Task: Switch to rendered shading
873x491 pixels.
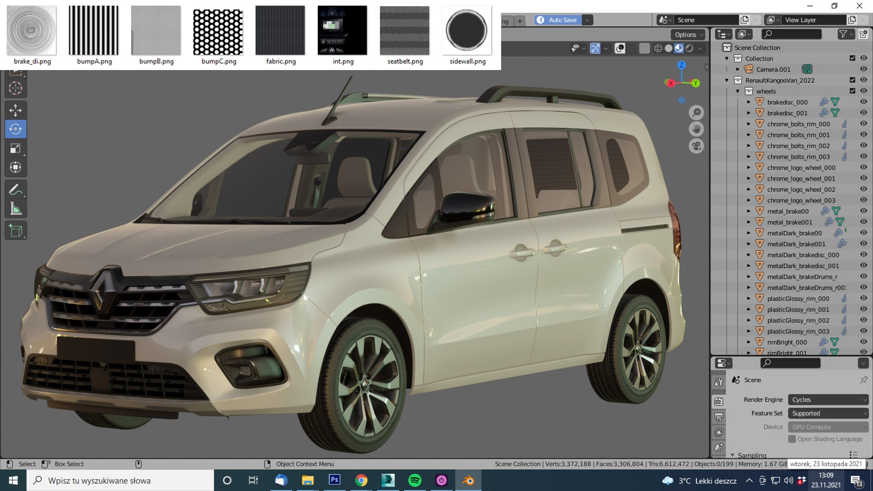Action: coord(689,48)
